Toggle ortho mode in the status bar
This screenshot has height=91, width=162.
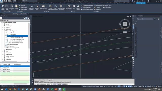tap(110, 86)
